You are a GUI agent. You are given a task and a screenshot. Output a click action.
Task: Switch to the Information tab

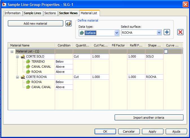13,13
